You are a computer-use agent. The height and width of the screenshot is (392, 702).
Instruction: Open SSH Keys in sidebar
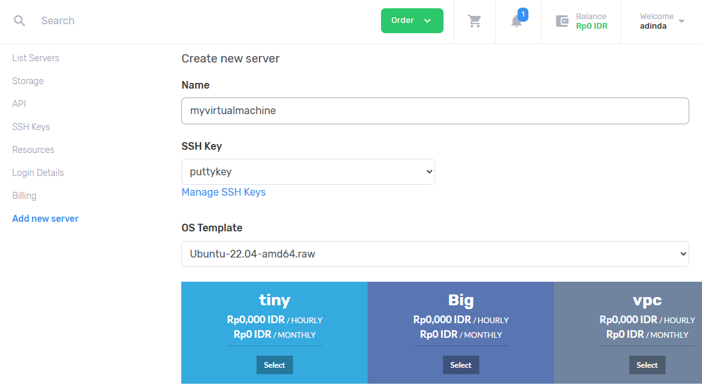(31, 127)
